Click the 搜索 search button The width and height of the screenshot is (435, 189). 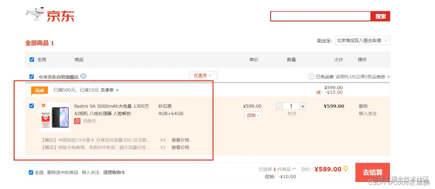380,16
